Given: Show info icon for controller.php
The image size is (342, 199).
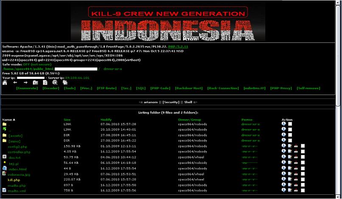Looking at the screenshot, I should point(284,151).
